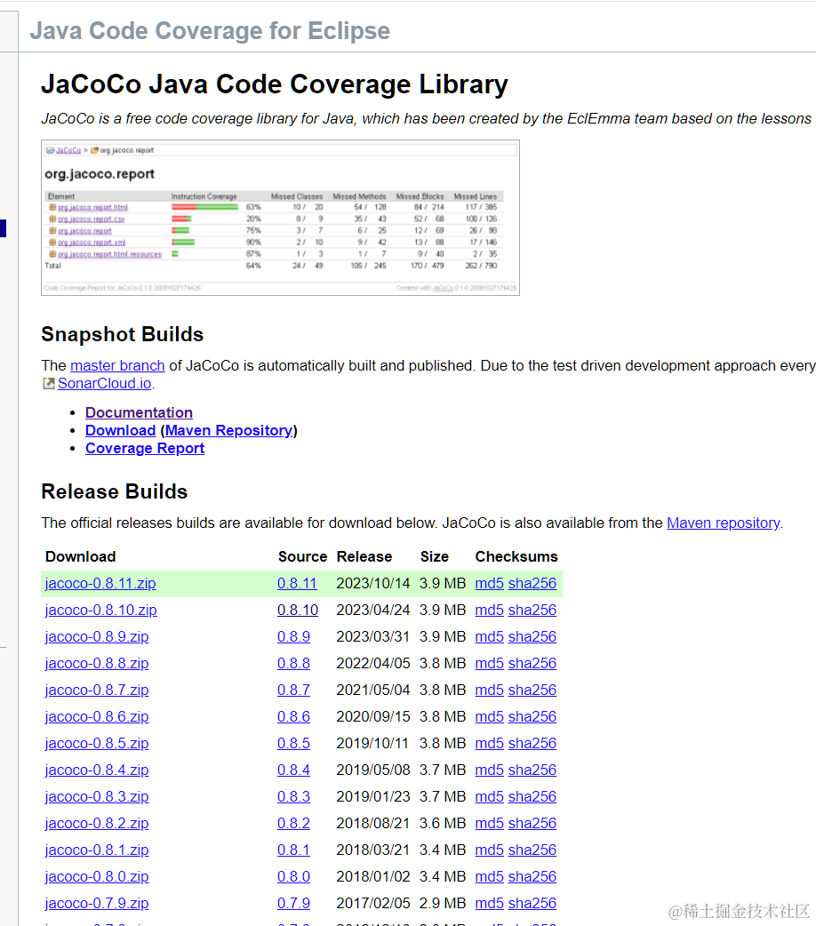Click the Download snapshot link
This screenshot has width=816, height=926.
[121, 430]
